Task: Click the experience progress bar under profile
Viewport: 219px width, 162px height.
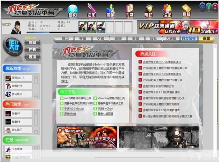Action: [x=52, y=32]
